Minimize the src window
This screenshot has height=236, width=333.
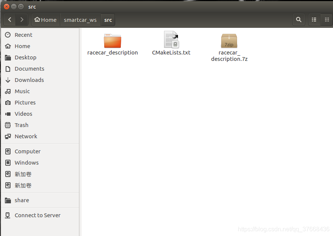pos(14,6)
